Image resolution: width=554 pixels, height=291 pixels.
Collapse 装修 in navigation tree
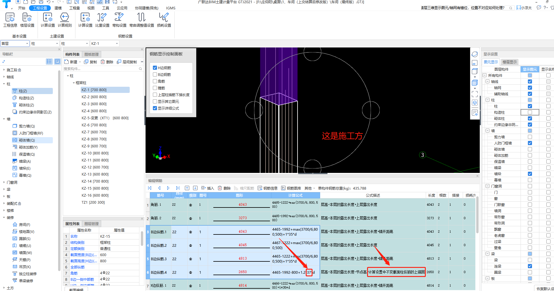pos(4,217)
